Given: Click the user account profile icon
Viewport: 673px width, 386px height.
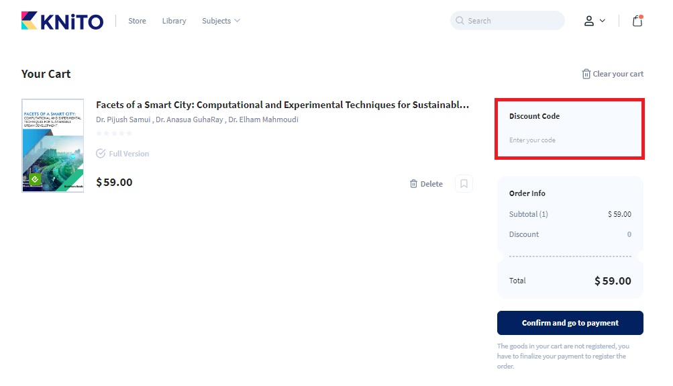Looking at the screenshot, I should (589, 21).
